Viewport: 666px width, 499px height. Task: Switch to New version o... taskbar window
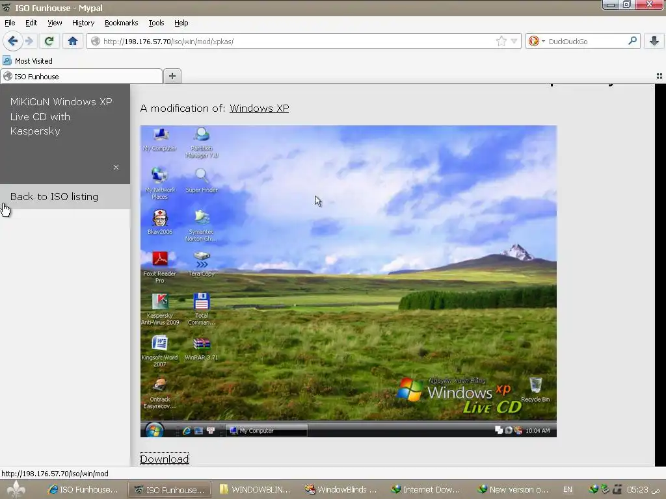click(513, 489)
